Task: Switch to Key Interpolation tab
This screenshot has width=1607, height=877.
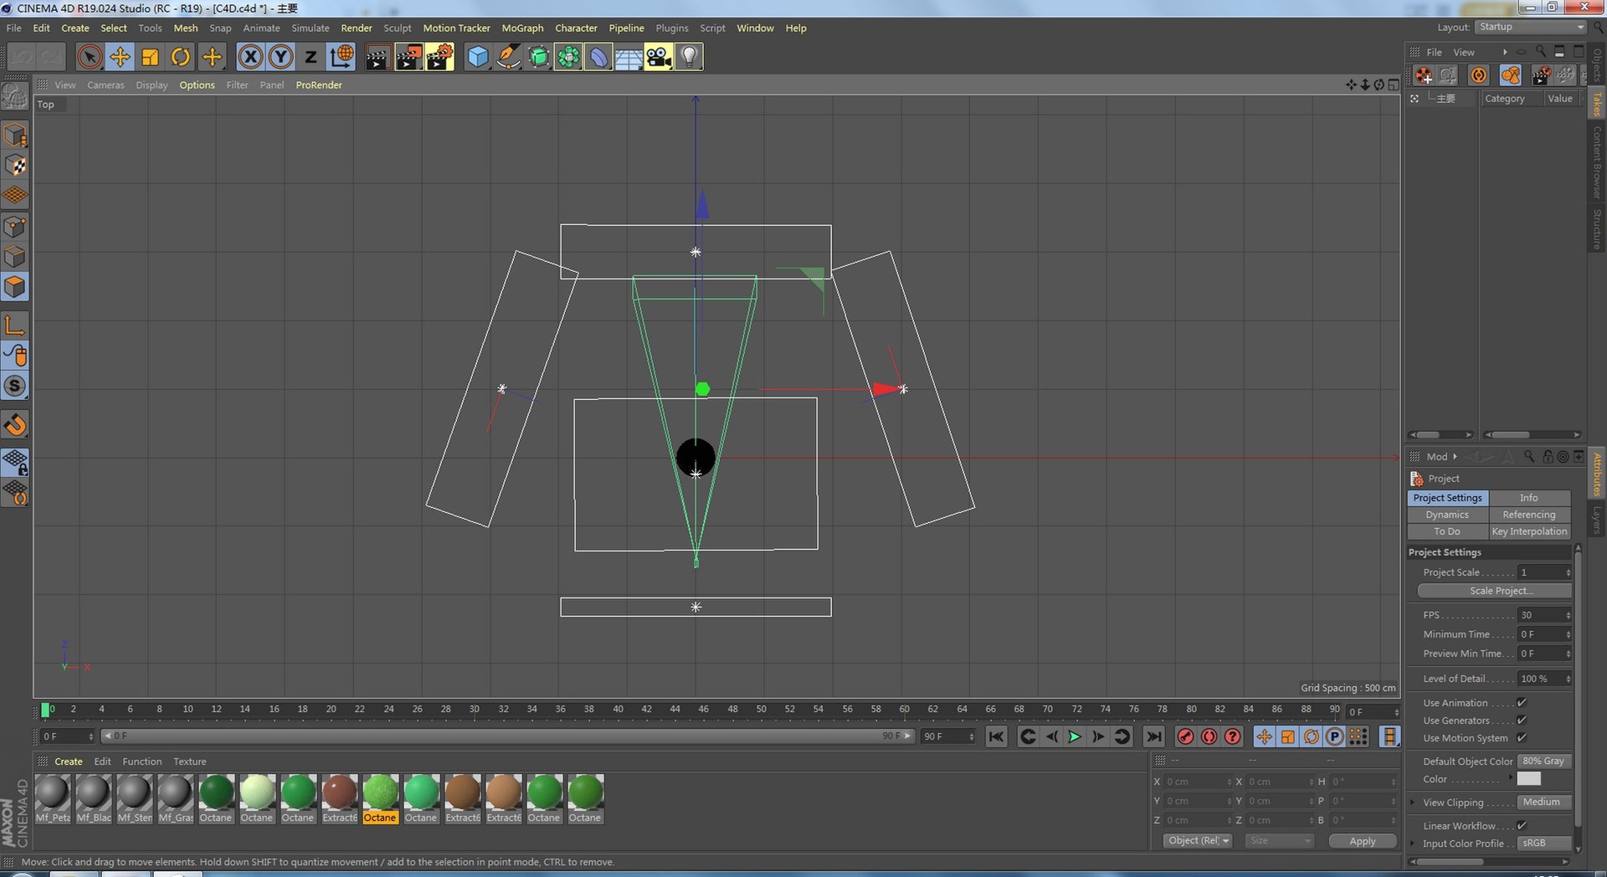Action: (1529, 531)
